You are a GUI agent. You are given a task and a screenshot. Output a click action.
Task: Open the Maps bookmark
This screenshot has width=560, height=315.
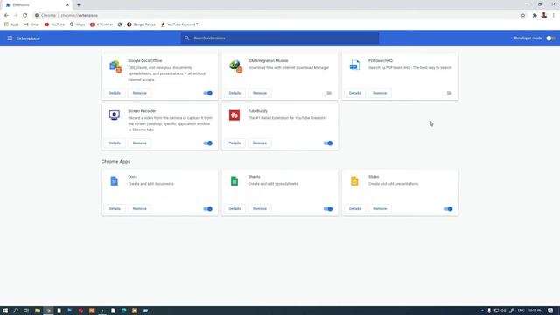click(x=77, y=24)
